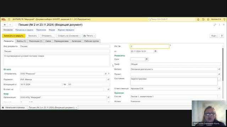Click the question mark next to Отправитель
This screenshot has height=127, width=227.
coord(109,74)
